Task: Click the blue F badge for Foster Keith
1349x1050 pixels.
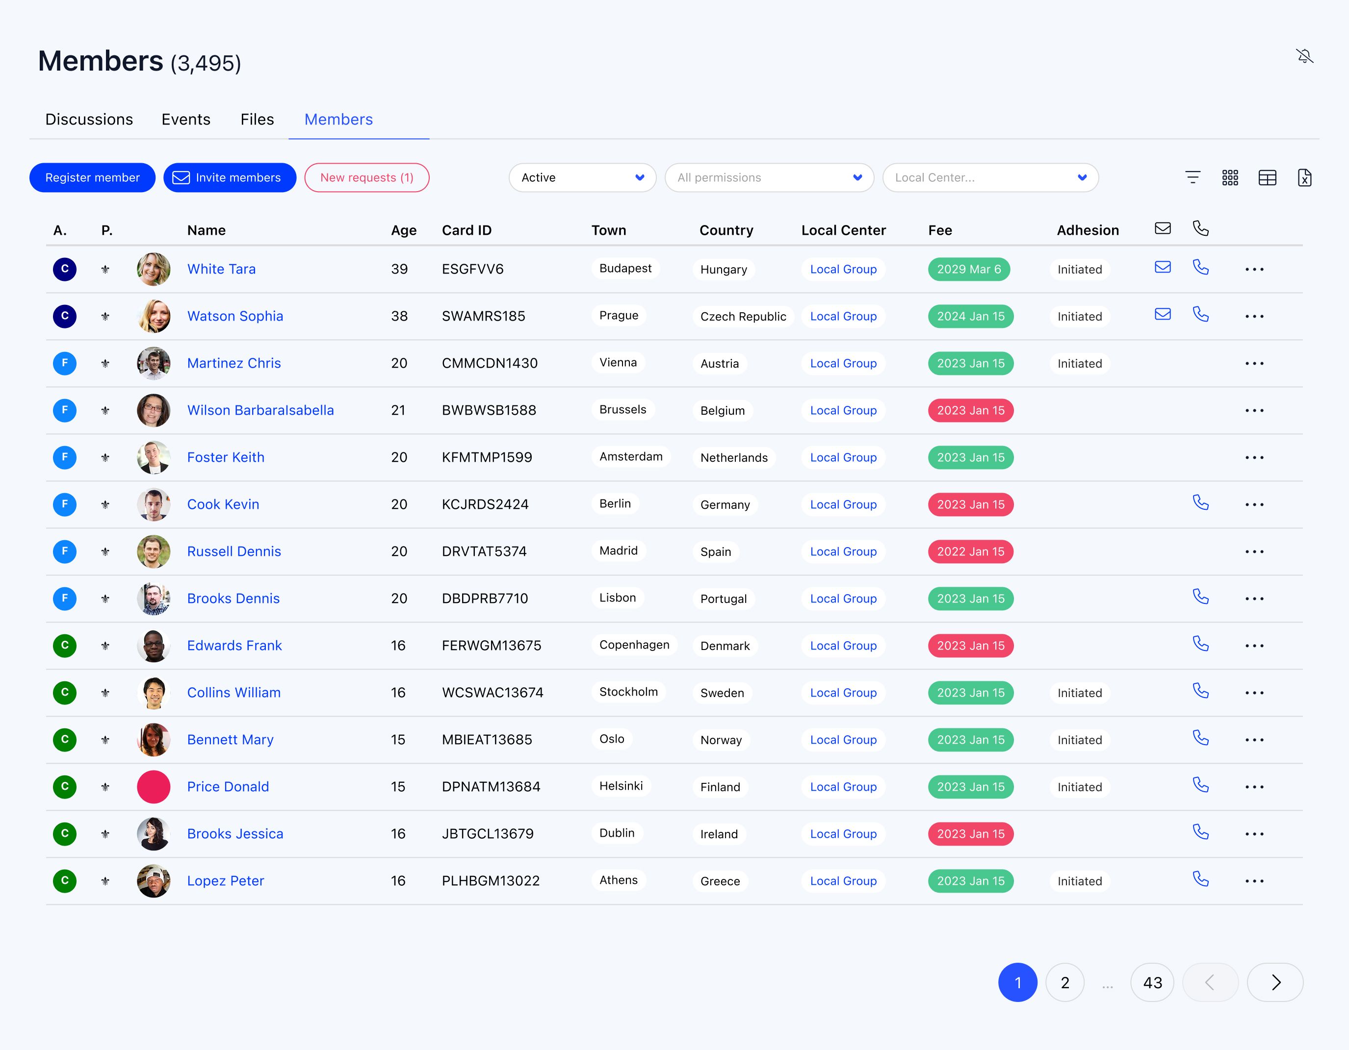Action: [x=65, y=457]
